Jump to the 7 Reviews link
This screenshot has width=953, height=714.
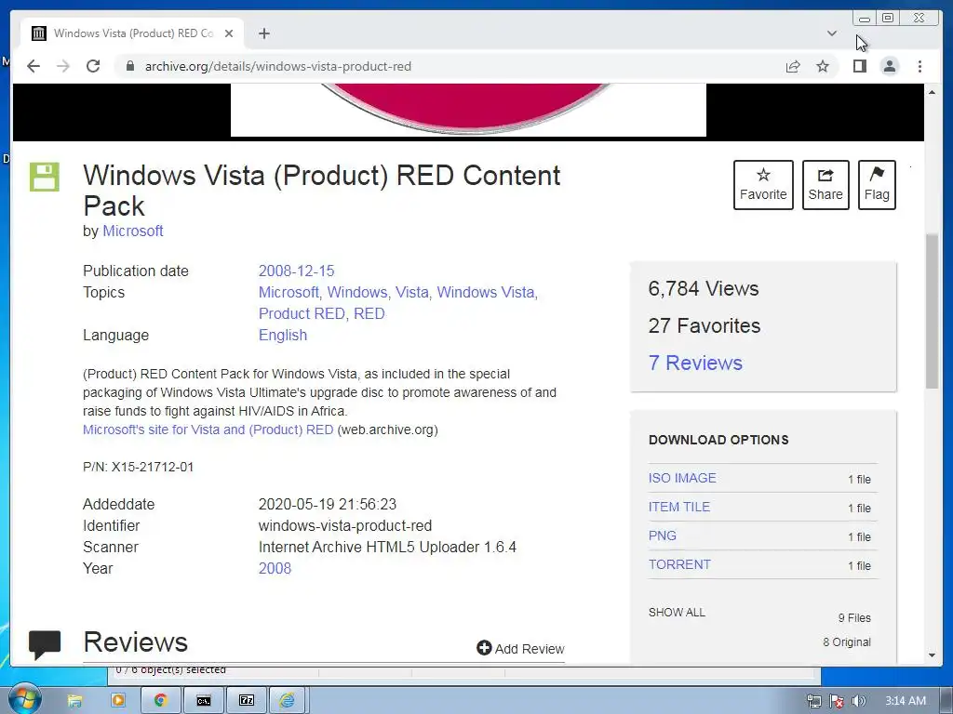pyautogui.click(x=695, y=363)
